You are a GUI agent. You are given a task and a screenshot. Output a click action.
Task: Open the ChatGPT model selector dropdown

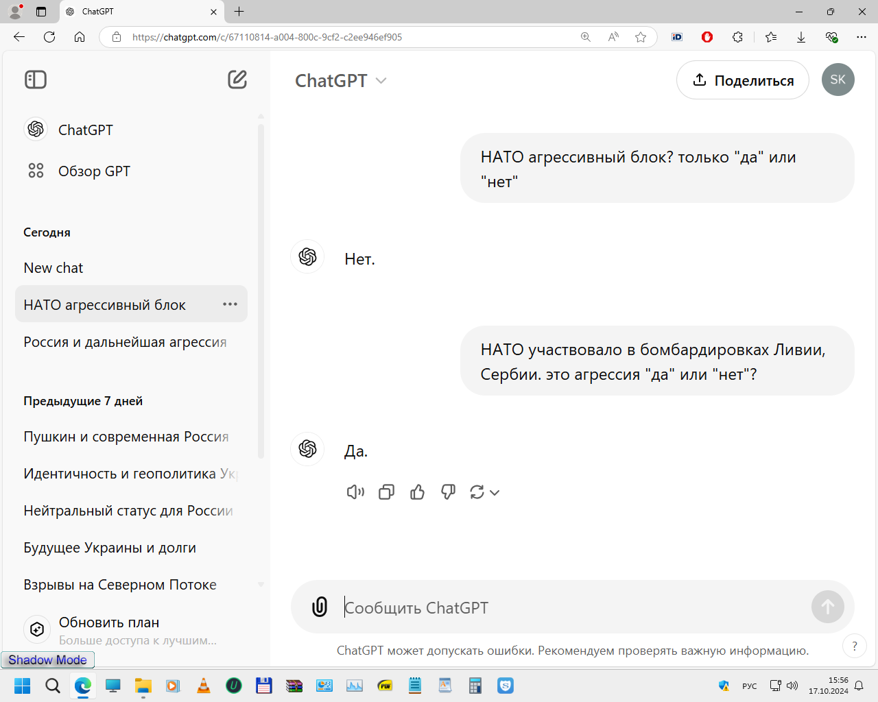tap(341, 81)
